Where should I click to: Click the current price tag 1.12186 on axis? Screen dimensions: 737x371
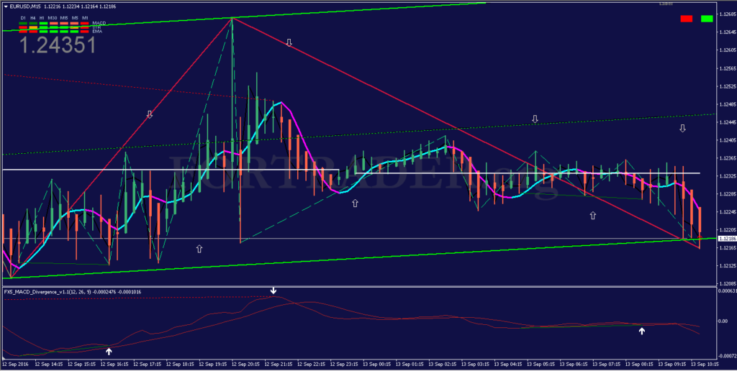pyautogui.click(x=727, y=239)
